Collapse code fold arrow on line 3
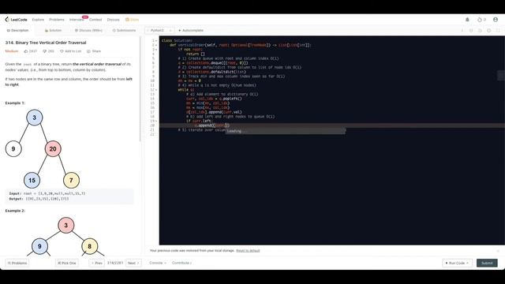The width and height of the screenshot is (505, 284). point(156,50)
